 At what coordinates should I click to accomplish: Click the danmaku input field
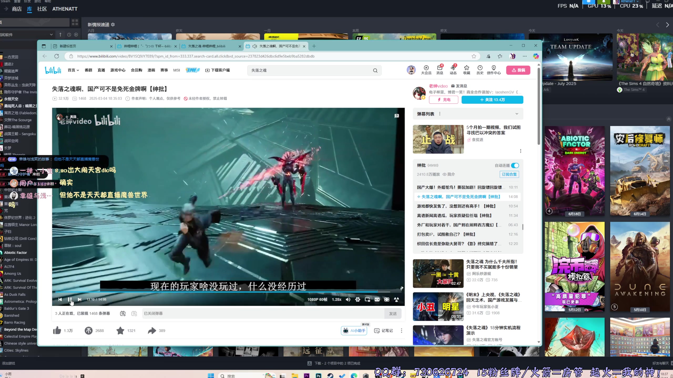tap(263, 313)
